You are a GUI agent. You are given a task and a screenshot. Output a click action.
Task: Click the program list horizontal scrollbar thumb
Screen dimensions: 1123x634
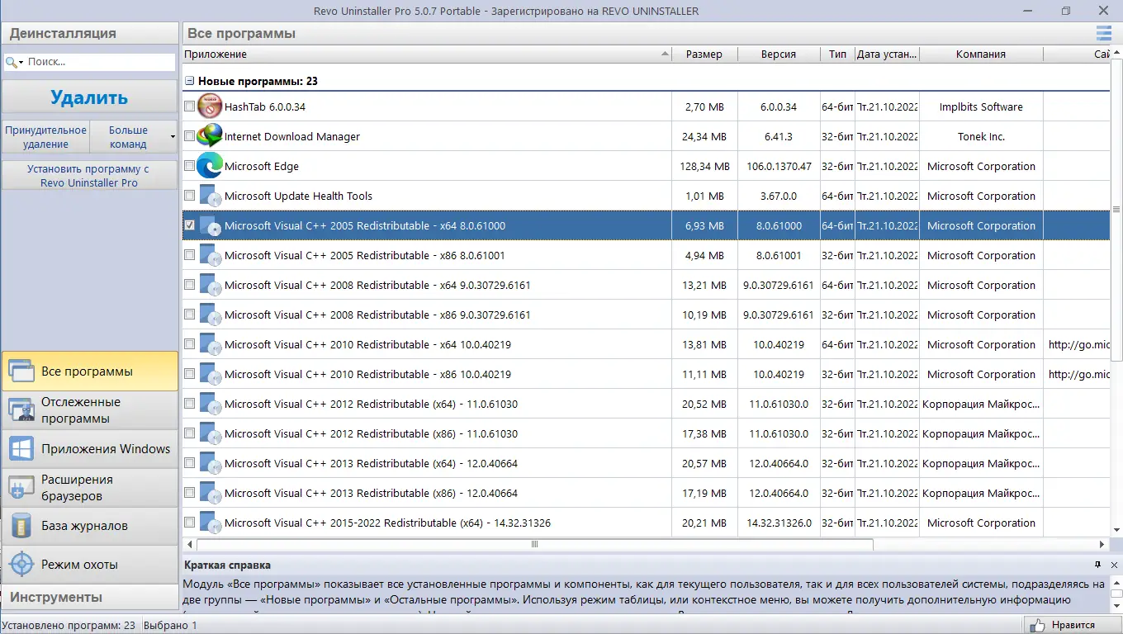pyautogui.click(x=535, y=545)
